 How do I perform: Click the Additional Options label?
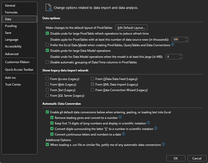pos(58,140)
